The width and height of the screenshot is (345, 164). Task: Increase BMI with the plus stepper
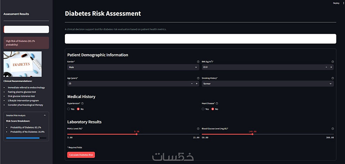331,67
